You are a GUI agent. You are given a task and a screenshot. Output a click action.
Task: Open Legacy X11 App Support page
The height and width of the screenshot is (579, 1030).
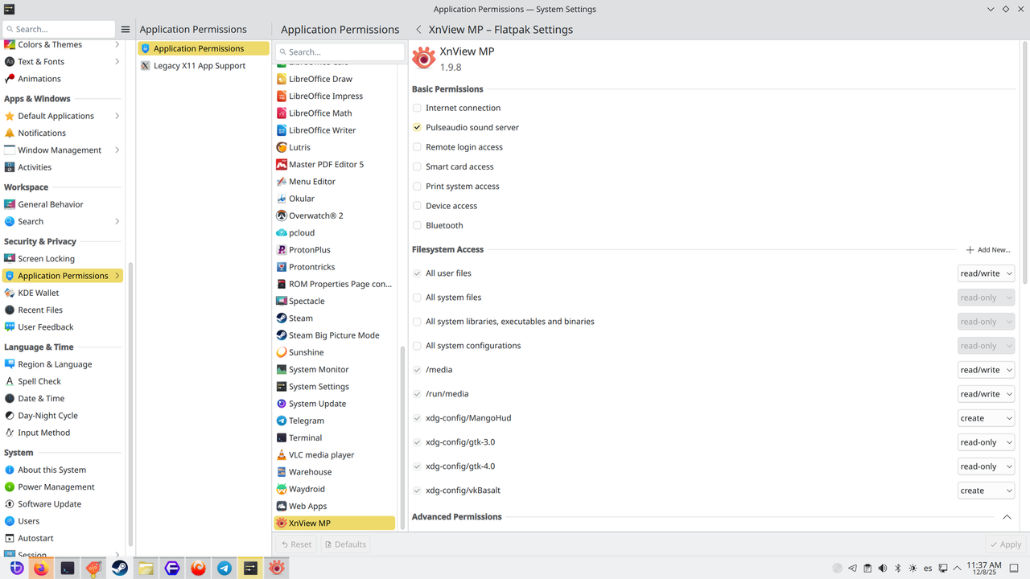(204, 66)
